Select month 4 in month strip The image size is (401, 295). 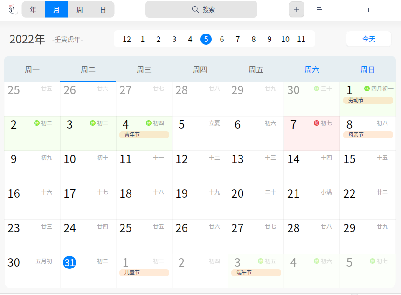(x=190, y=39)
